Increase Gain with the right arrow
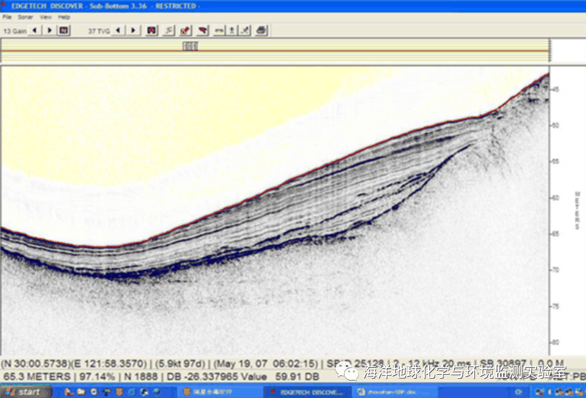 tap(50, 30)
